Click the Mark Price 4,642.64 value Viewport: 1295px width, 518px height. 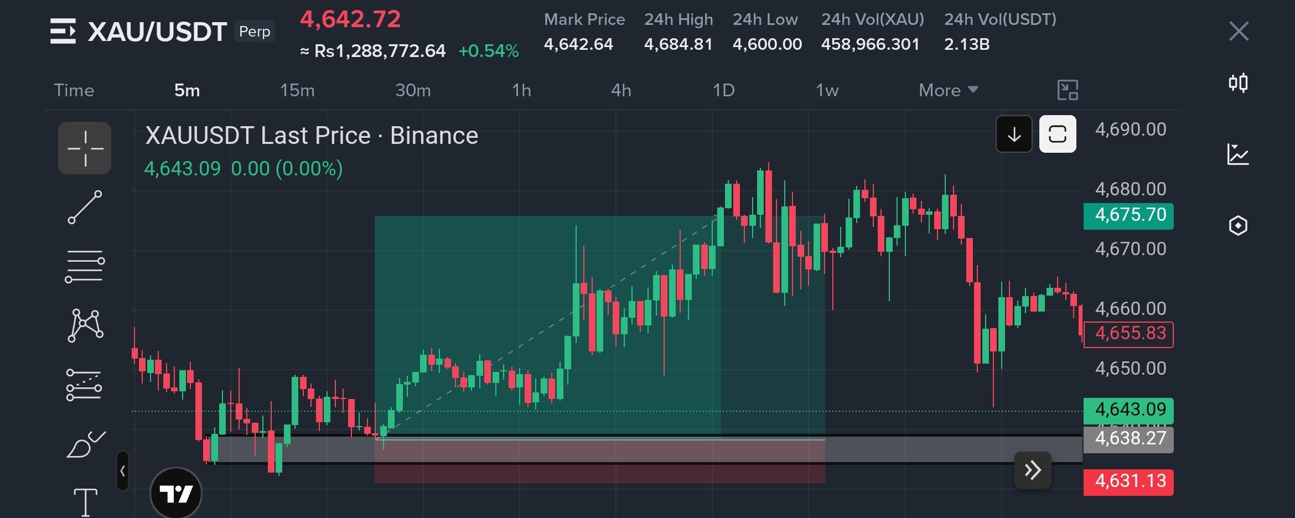[578, 44]
